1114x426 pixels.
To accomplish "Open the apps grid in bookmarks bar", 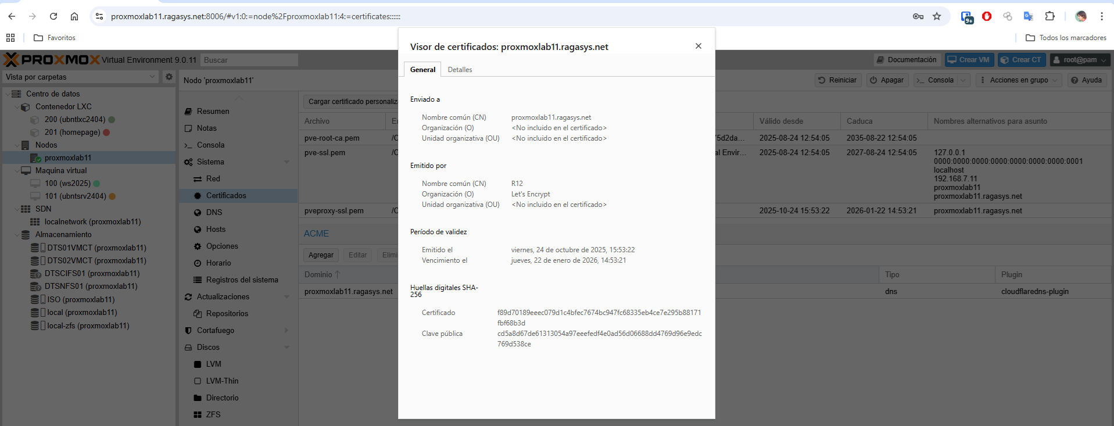I will pyautogui.click(x=10, y=38).
